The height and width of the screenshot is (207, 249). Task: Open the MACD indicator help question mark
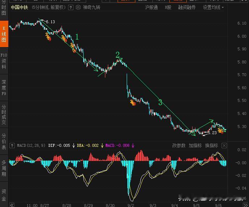pos(12,146)
